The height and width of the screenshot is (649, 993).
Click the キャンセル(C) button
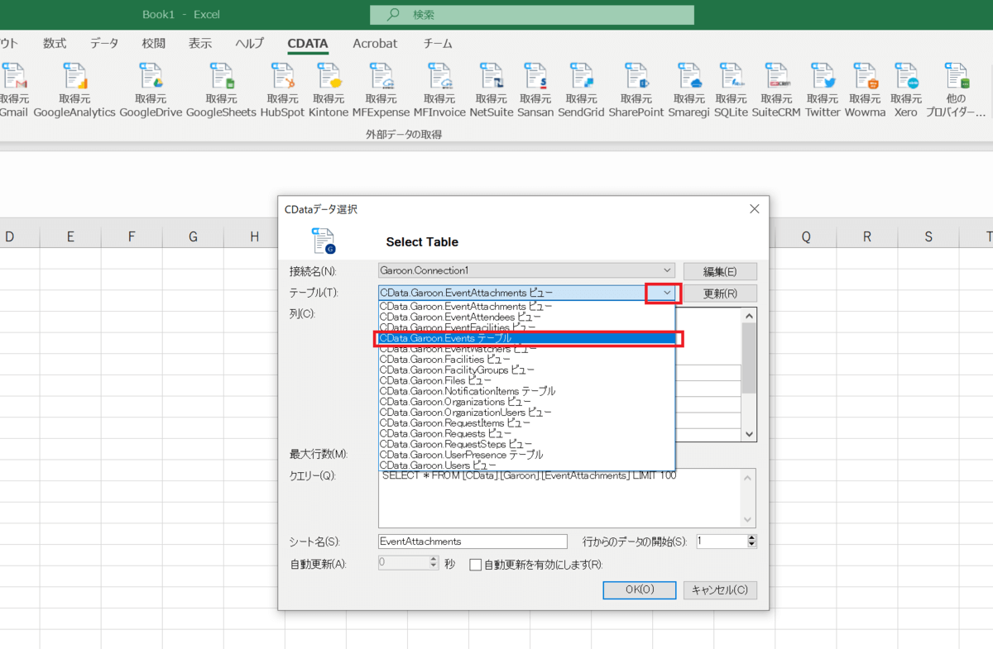click(x=719, y=589)
